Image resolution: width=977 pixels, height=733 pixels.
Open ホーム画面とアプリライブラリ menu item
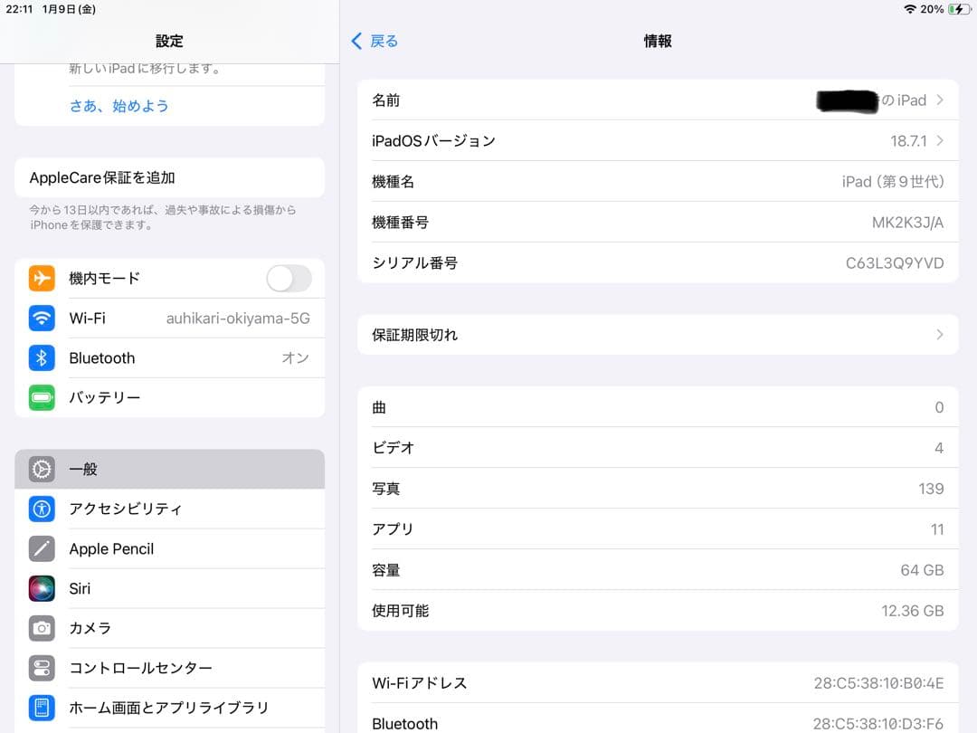(x=168, y=708)
